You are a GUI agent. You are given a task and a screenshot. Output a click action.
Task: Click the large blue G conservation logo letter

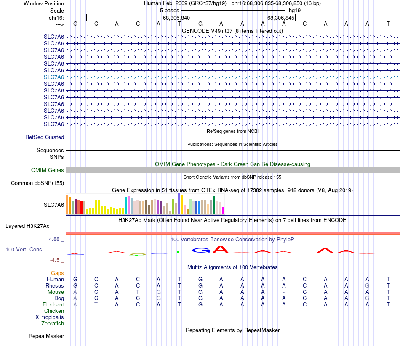pyautogui.click(x=201, y=251)
